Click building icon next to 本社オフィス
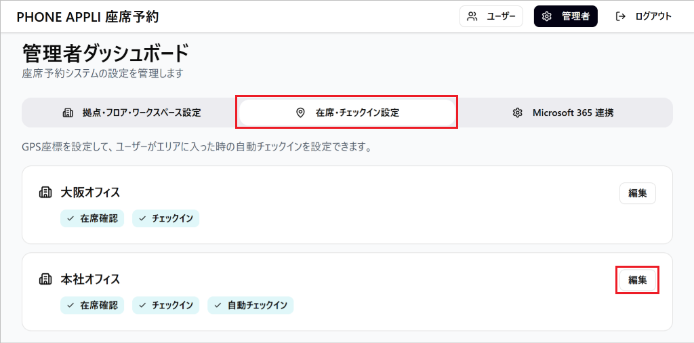Screen dimensions: 694x343 (45, 279)
